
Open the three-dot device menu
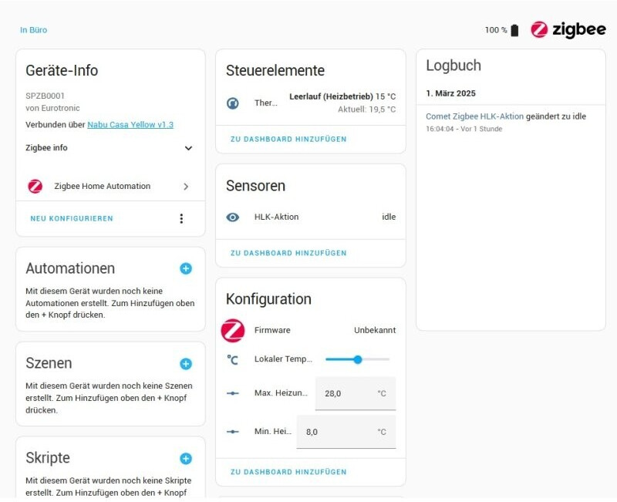181,218
